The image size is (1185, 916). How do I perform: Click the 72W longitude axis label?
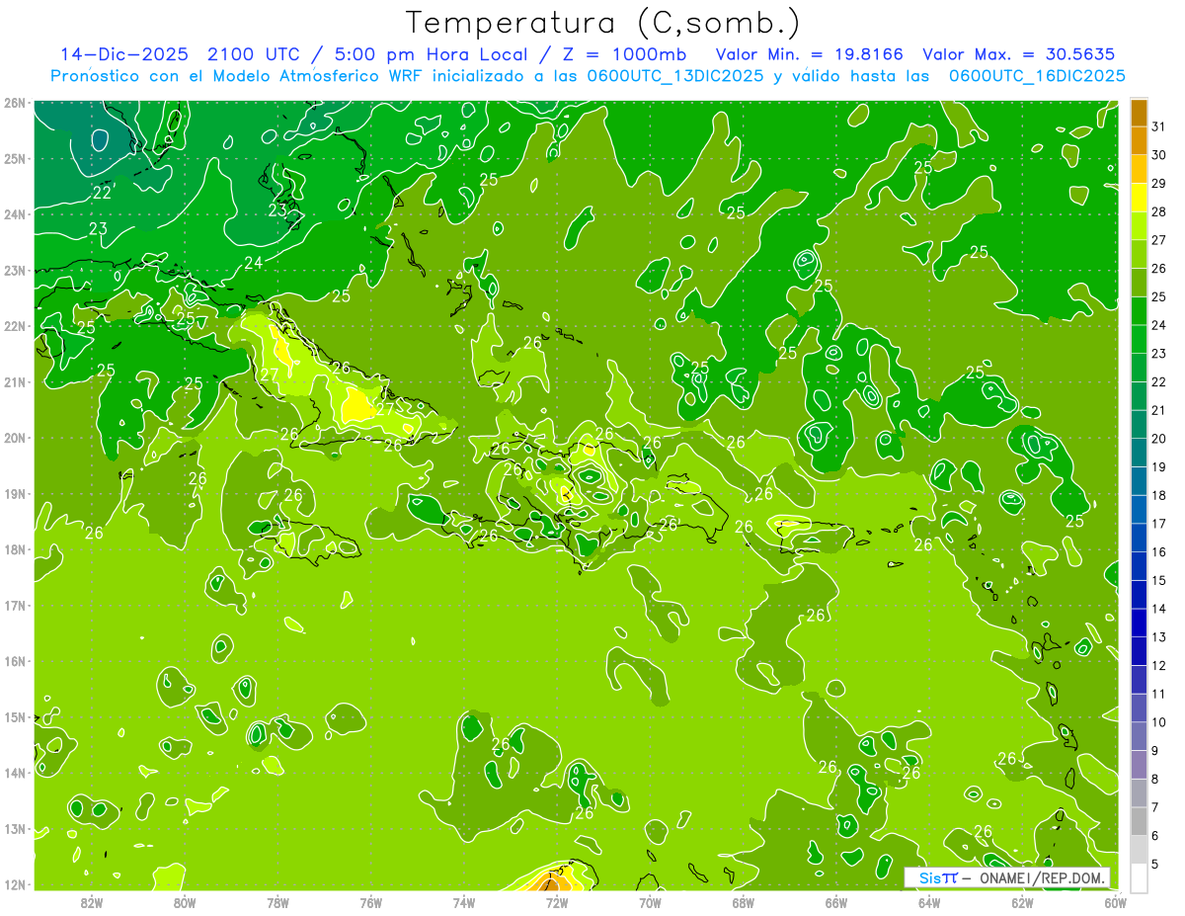click(557, 902)
